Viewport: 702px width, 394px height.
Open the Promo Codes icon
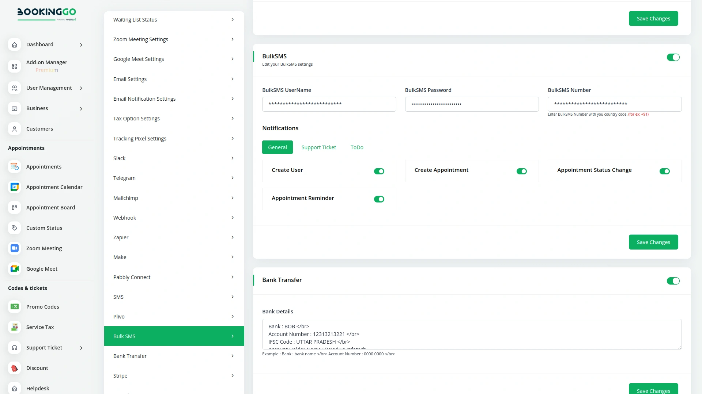14,306
